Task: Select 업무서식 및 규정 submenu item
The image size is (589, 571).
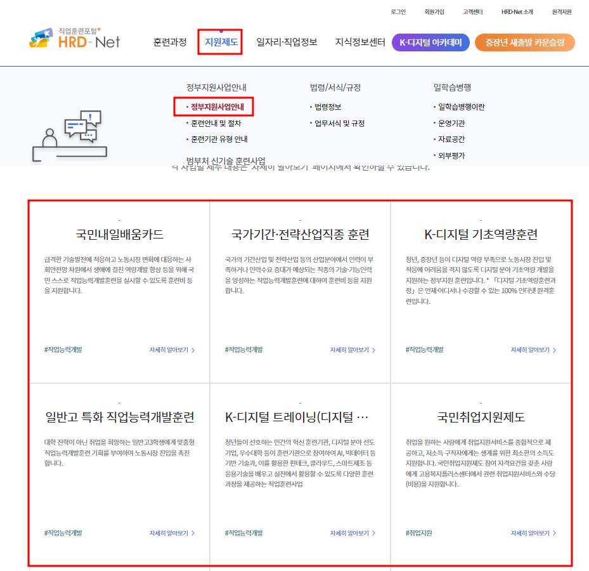Action: 340,123
